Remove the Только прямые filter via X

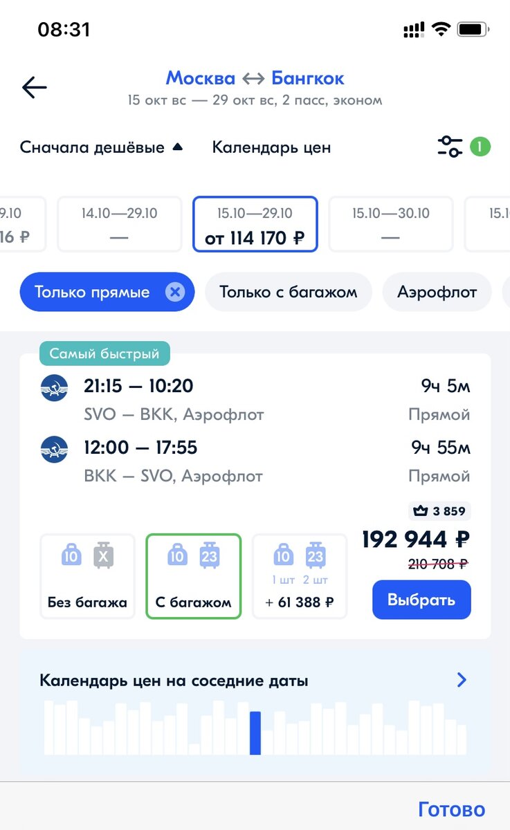(175, 292)
